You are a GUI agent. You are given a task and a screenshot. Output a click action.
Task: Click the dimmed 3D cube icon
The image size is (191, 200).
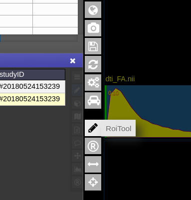point(77,103)
